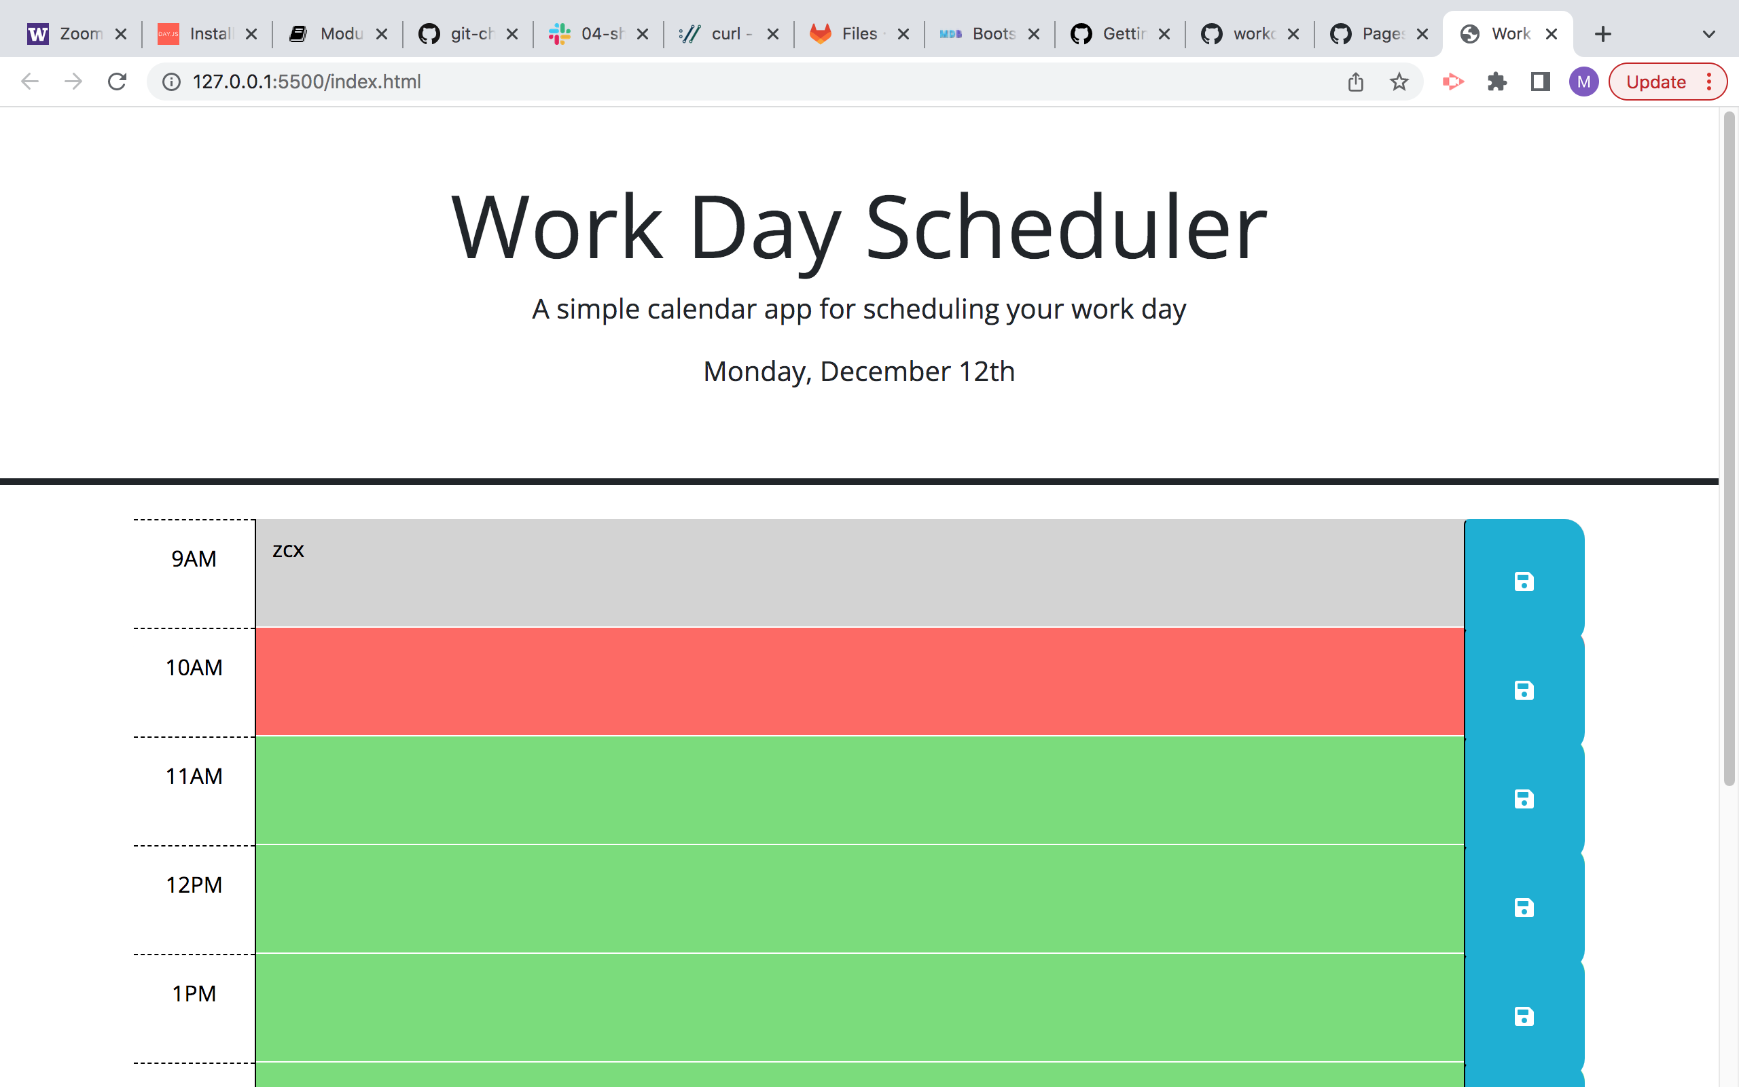Save the 11AM time block entry
This screenshot has width=1739, height=1087.
coord(1523,800)
